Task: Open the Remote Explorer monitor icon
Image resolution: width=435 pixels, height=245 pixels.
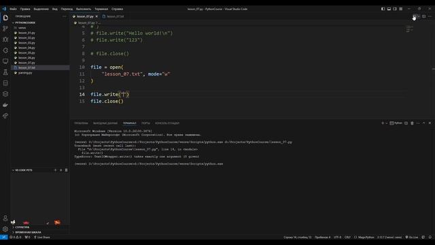Action: pyautogui.click(x=5, y=61)
